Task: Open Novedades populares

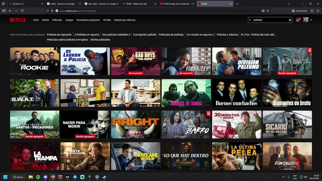Action: pos(88,20)
